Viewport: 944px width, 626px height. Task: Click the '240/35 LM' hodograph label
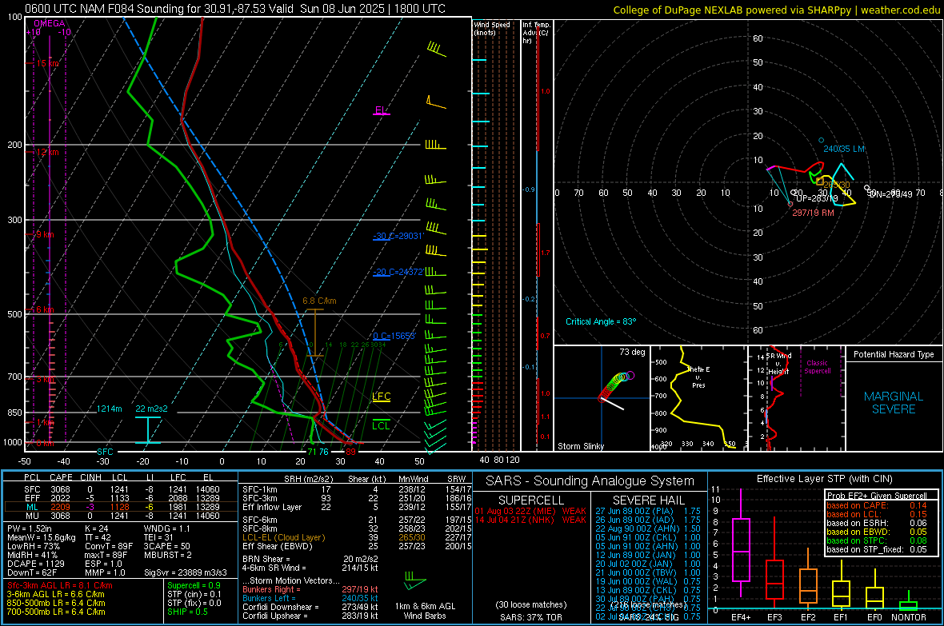click(844, 149)
